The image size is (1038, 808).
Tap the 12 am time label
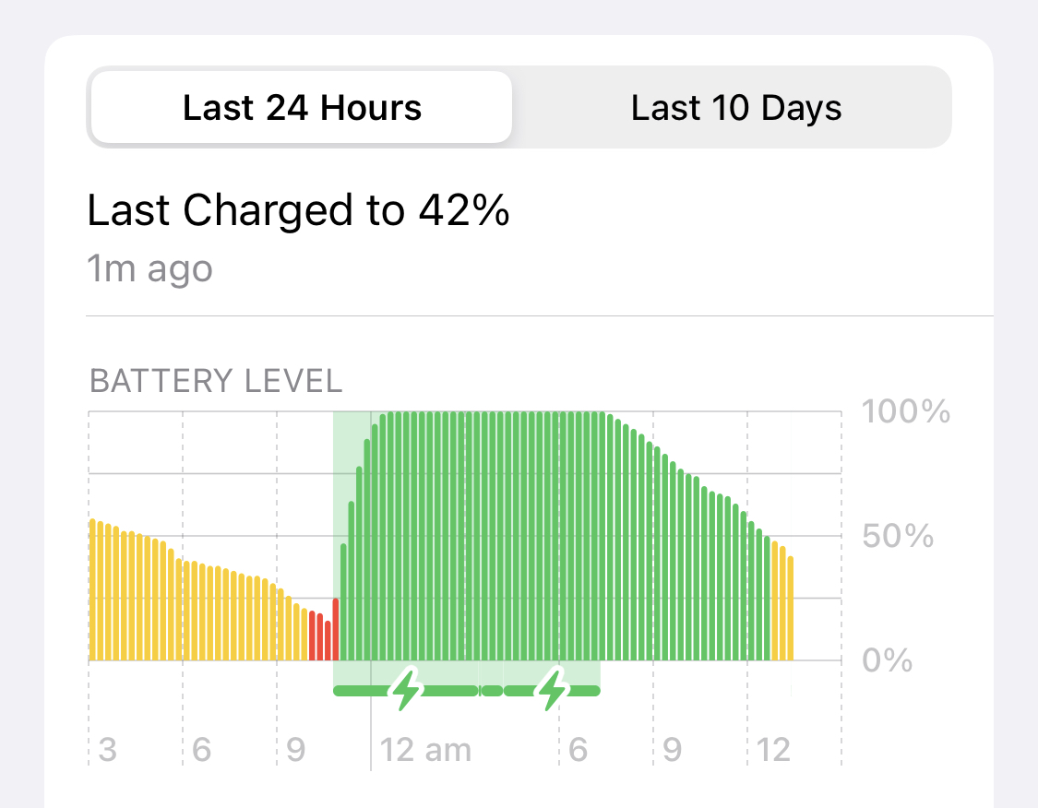[x=425, y=750]
